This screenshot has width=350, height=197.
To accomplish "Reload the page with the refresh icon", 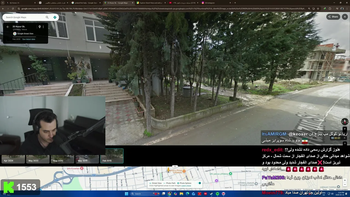I will tap(13, 8).
